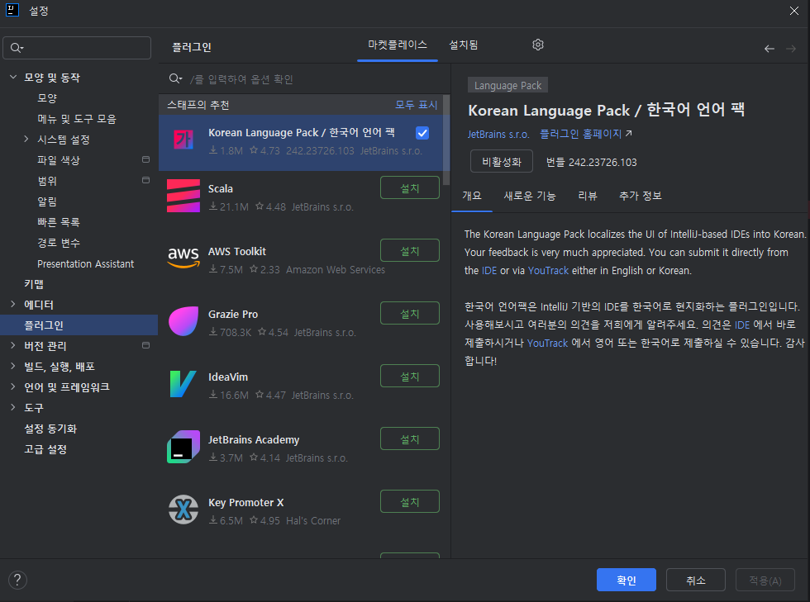Open the 리뷰 tab
810x602 pixels.
588,196
